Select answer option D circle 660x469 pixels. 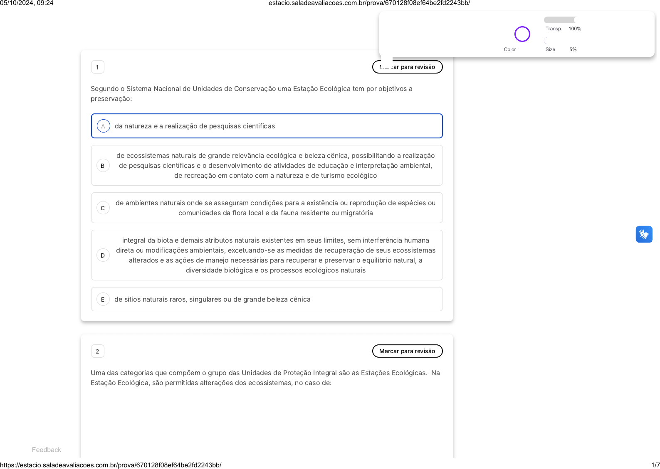[103, 255]
